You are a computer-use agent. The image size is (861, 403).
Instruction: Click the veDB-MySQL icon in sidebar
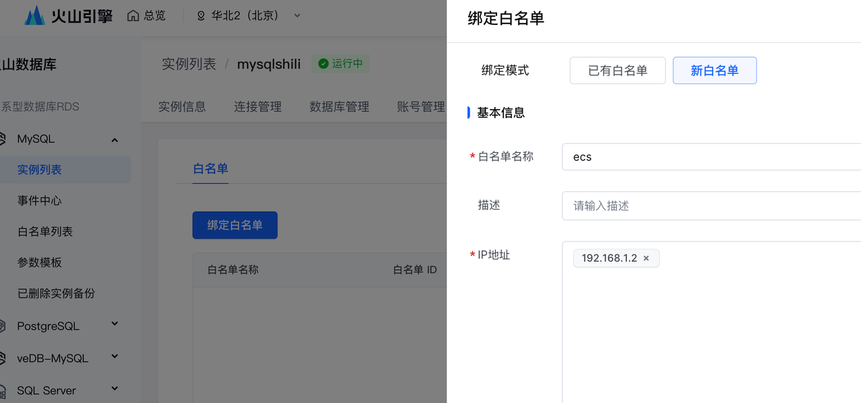click(3, 358)
